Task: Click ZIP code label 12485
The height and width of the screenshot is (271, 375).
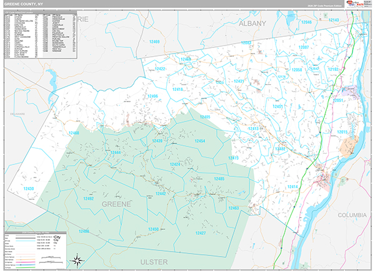Action: (219, 179)
